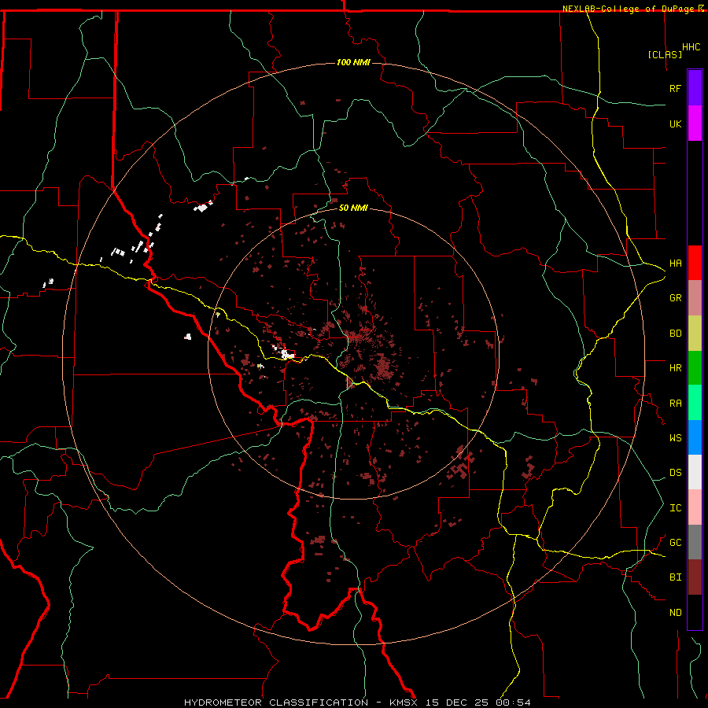Click the IC legend label

[x=675, y=508]
